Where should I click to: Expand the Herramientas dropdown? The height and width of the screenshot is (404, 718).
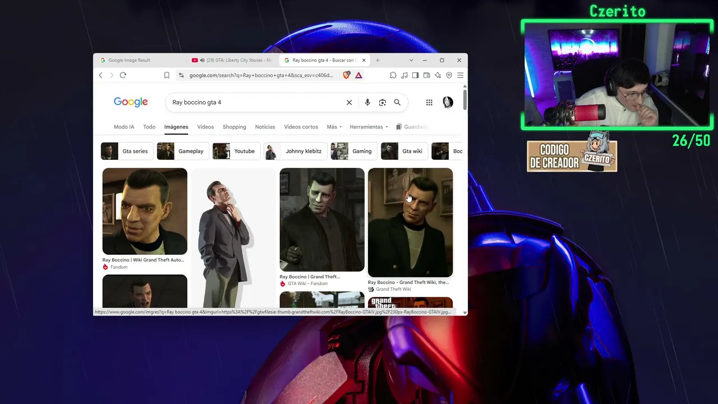click(369, 127)
